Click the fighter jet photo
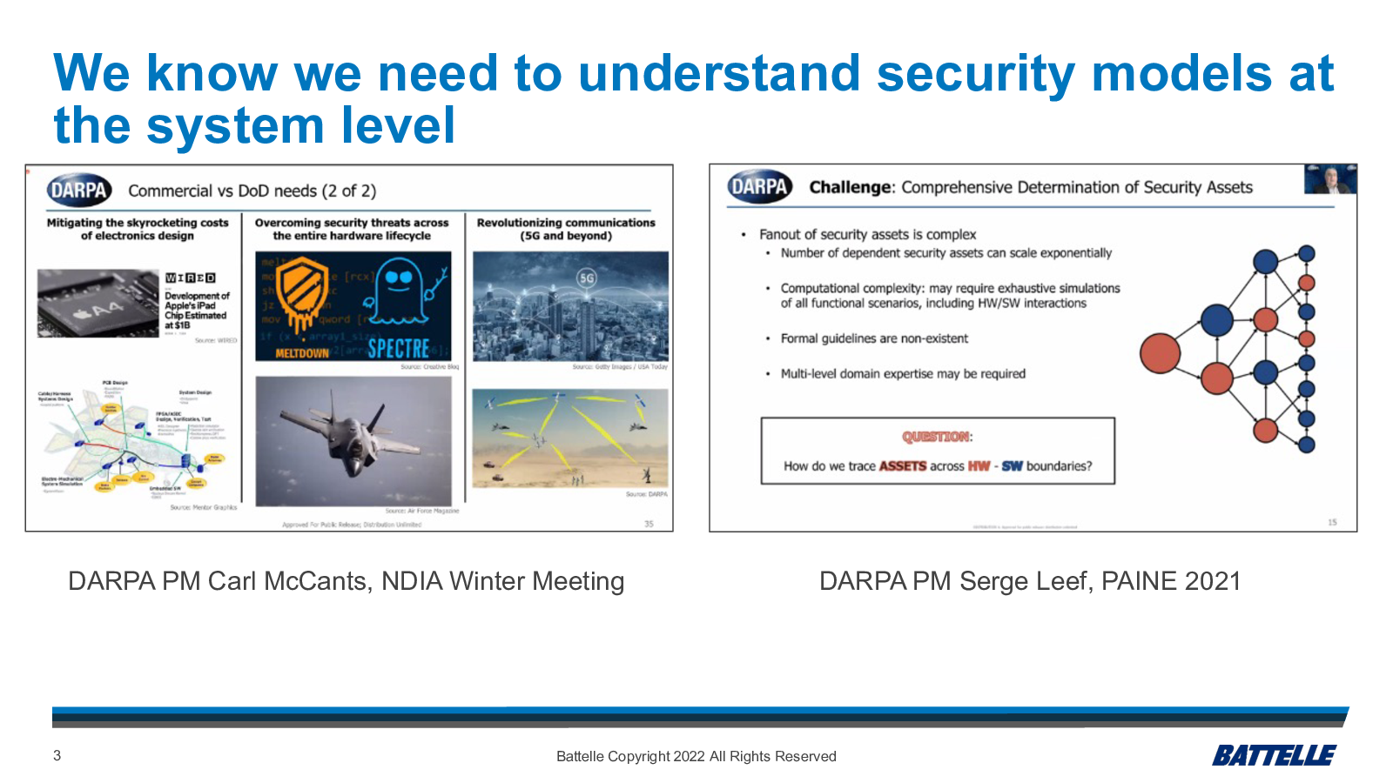 353,441
